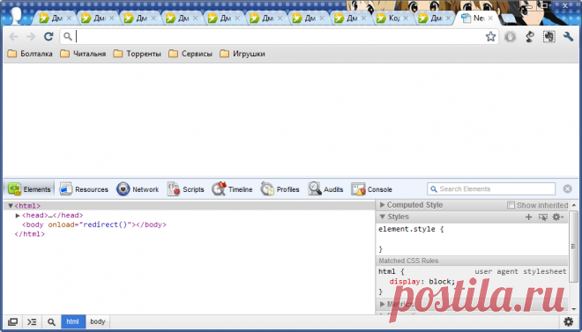Show the console drawer
The height and width of the screenshot is (332, 582).
(x=32, y=321)
